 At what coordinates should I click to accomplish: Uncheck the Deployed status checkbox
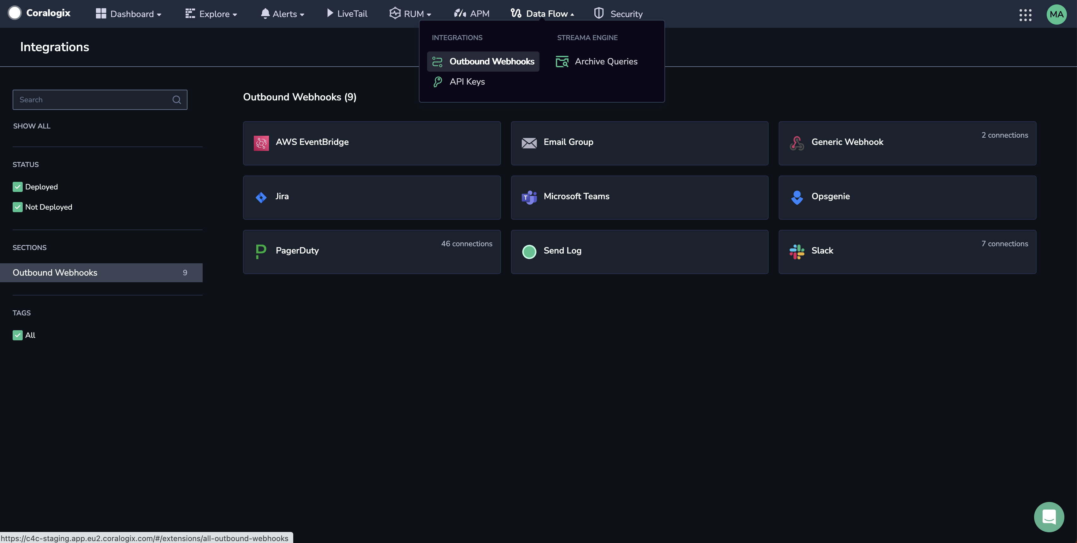pos(18,187)
